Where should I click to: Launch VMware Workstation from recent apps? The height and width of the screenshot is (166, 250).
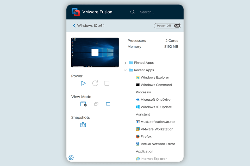click(x=154, y=129)
